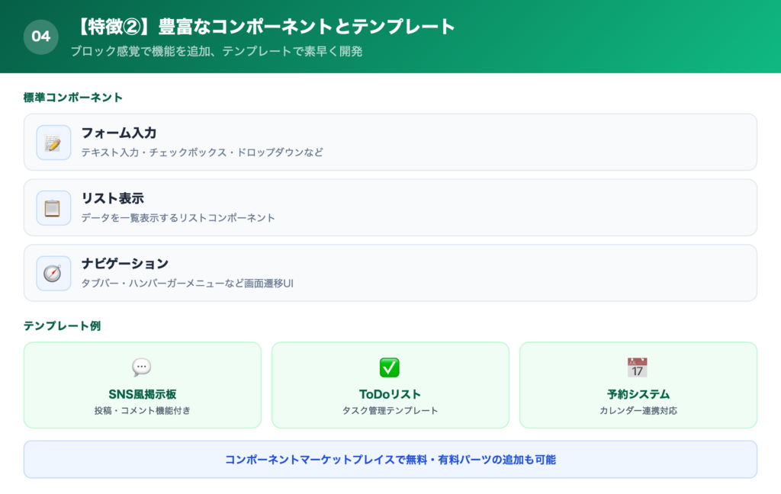Click the フォーム入力 component row

[x=390, y=142]
